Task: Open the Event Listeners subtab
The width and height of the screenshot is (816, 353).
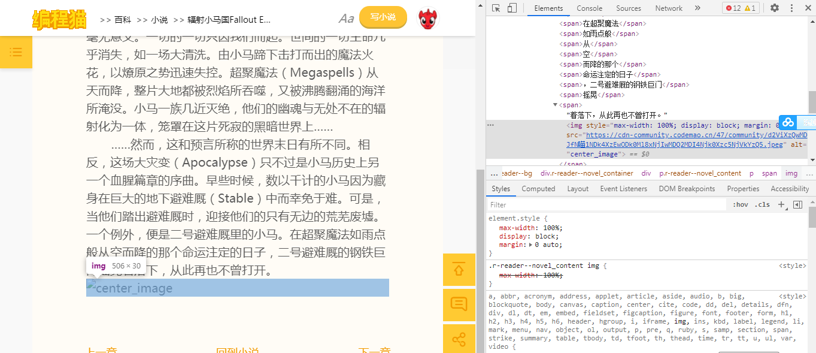Action: pos(624,189)
